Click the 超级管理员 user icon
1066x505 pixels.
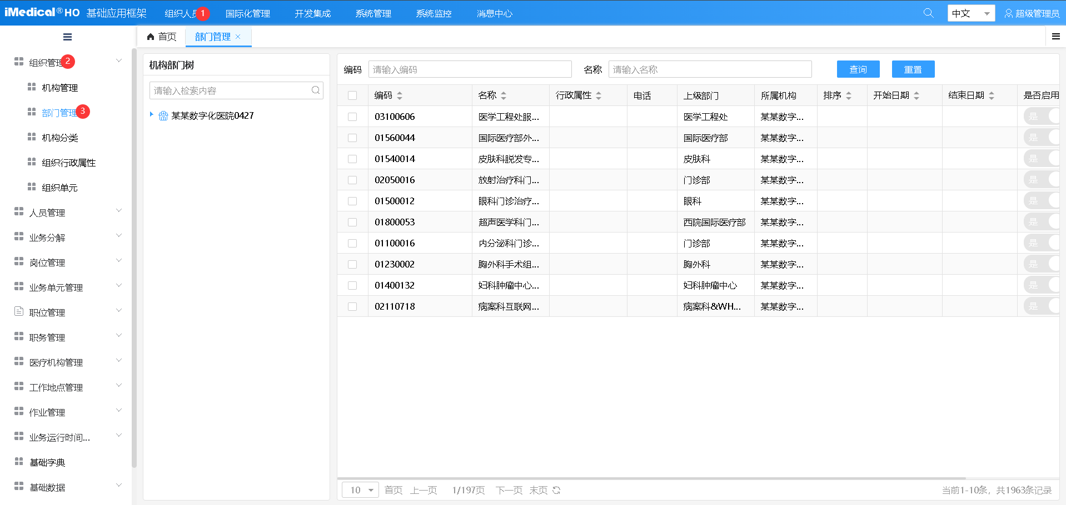click(1008, 13)
